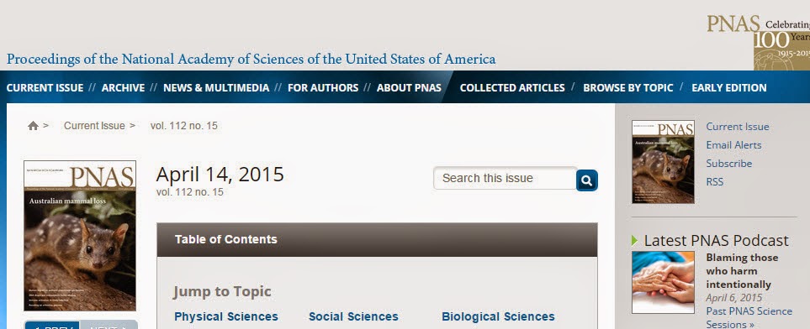Open the ARCHIVE menu item
The width and height of the screenshot is (810, 329).
123,87
